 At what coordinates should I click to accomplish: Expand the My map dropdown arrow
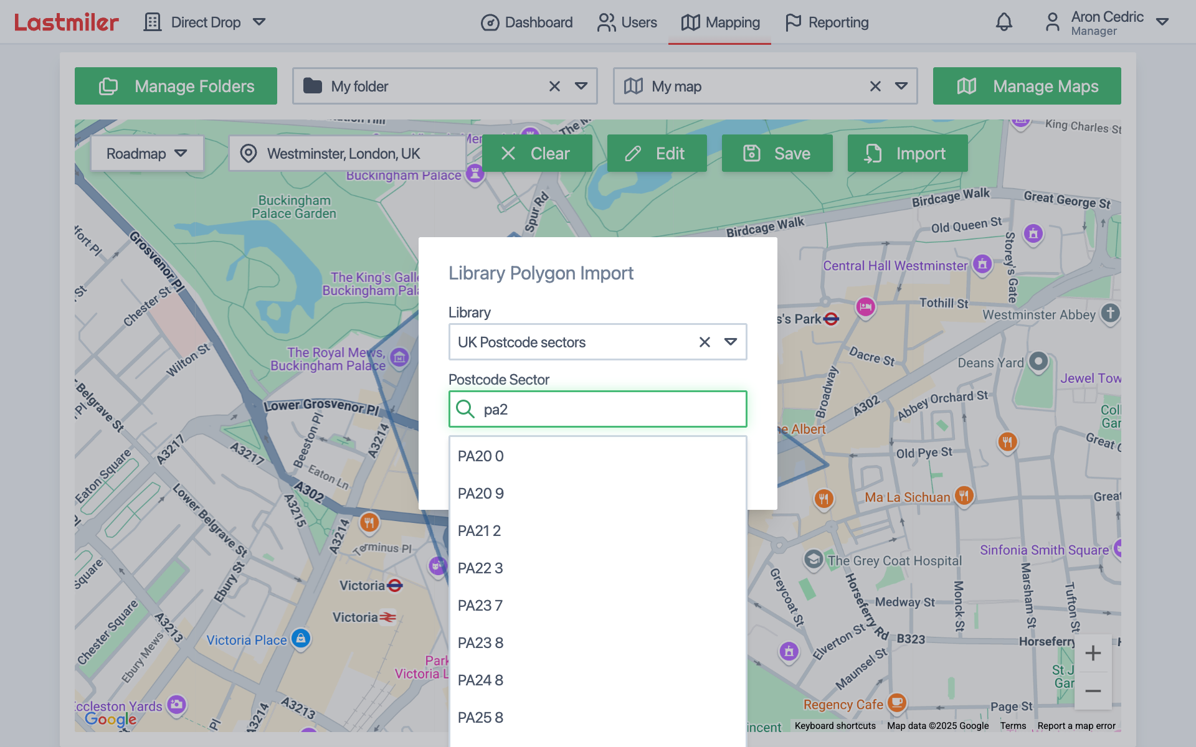tap(901, 86)
